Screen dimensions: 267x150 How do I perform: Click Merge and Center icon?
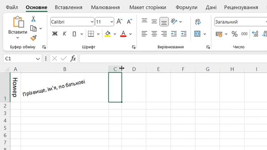197,34
